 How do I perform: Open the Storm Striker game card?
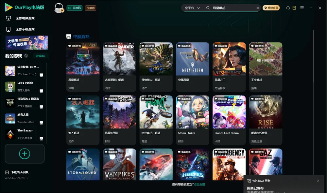coord(193,120)
